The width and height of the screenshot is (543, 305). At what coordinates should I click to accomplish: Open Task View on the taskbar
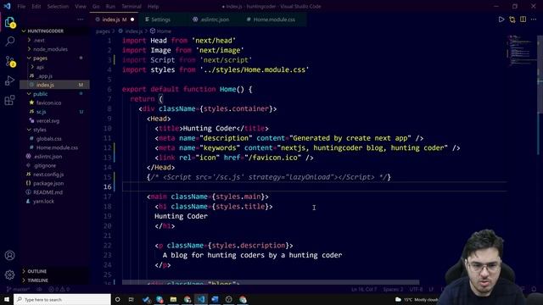tap(132, 299)
